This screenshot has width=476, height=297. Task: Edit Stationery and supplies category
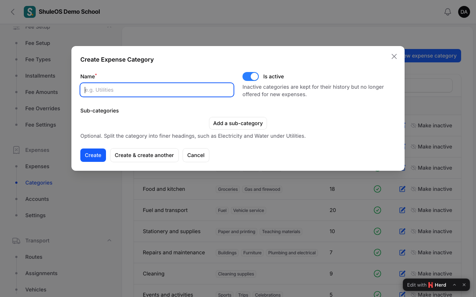click(x=402, y=231)
